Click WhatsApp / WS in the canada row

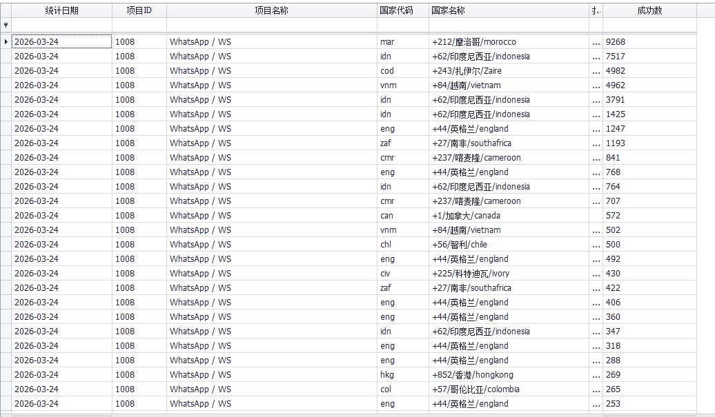(x=272, y=215)
